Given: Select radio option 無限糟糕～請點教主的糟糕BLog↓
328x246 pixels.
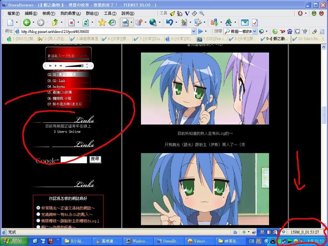Looking at the screenshot, I should click(x=38, y=220).
